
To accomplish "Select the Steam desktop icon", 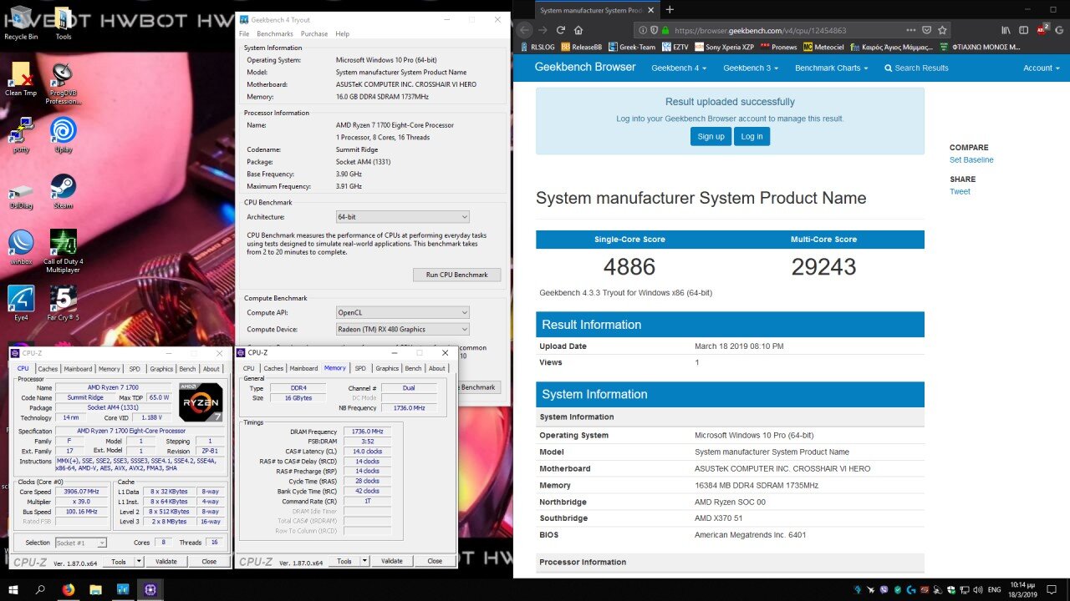I will click(63, 192).
